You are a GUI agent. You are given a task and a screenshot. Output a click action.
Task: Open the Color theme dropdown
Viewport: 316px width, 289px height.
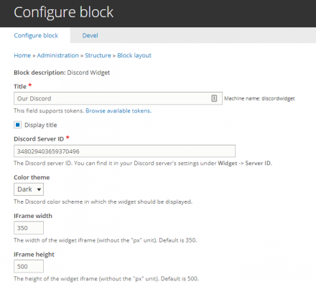point(29,189)
